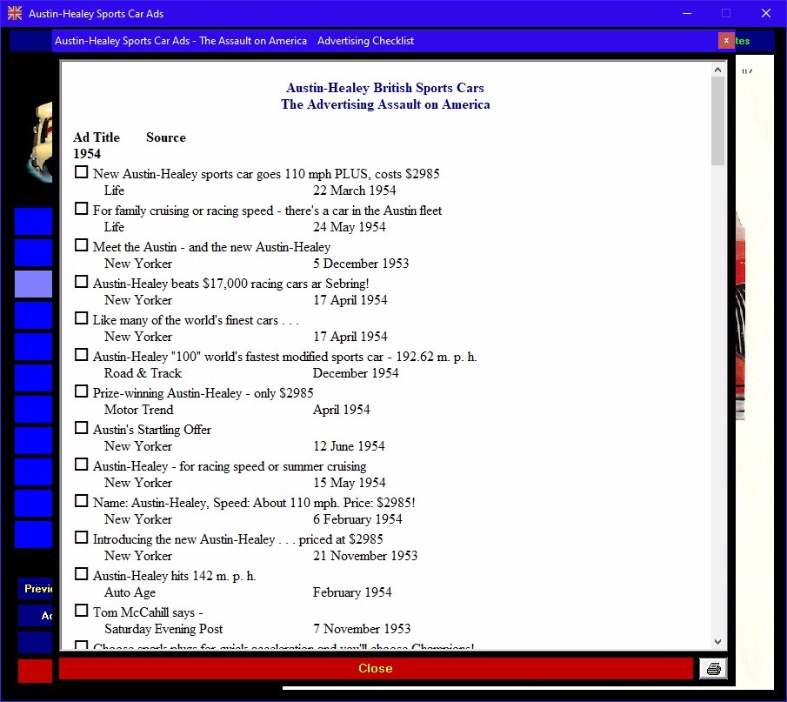The image size is (787, 702).
Task: Check 'Prize-winning Austin-Healey - only $2985' box
Action: point(81,391)
